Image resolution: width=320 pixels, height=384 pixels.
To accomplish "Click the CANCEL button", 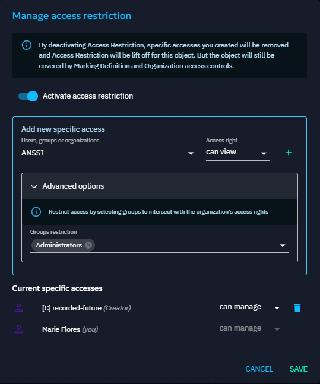I will tap(259, 369).
